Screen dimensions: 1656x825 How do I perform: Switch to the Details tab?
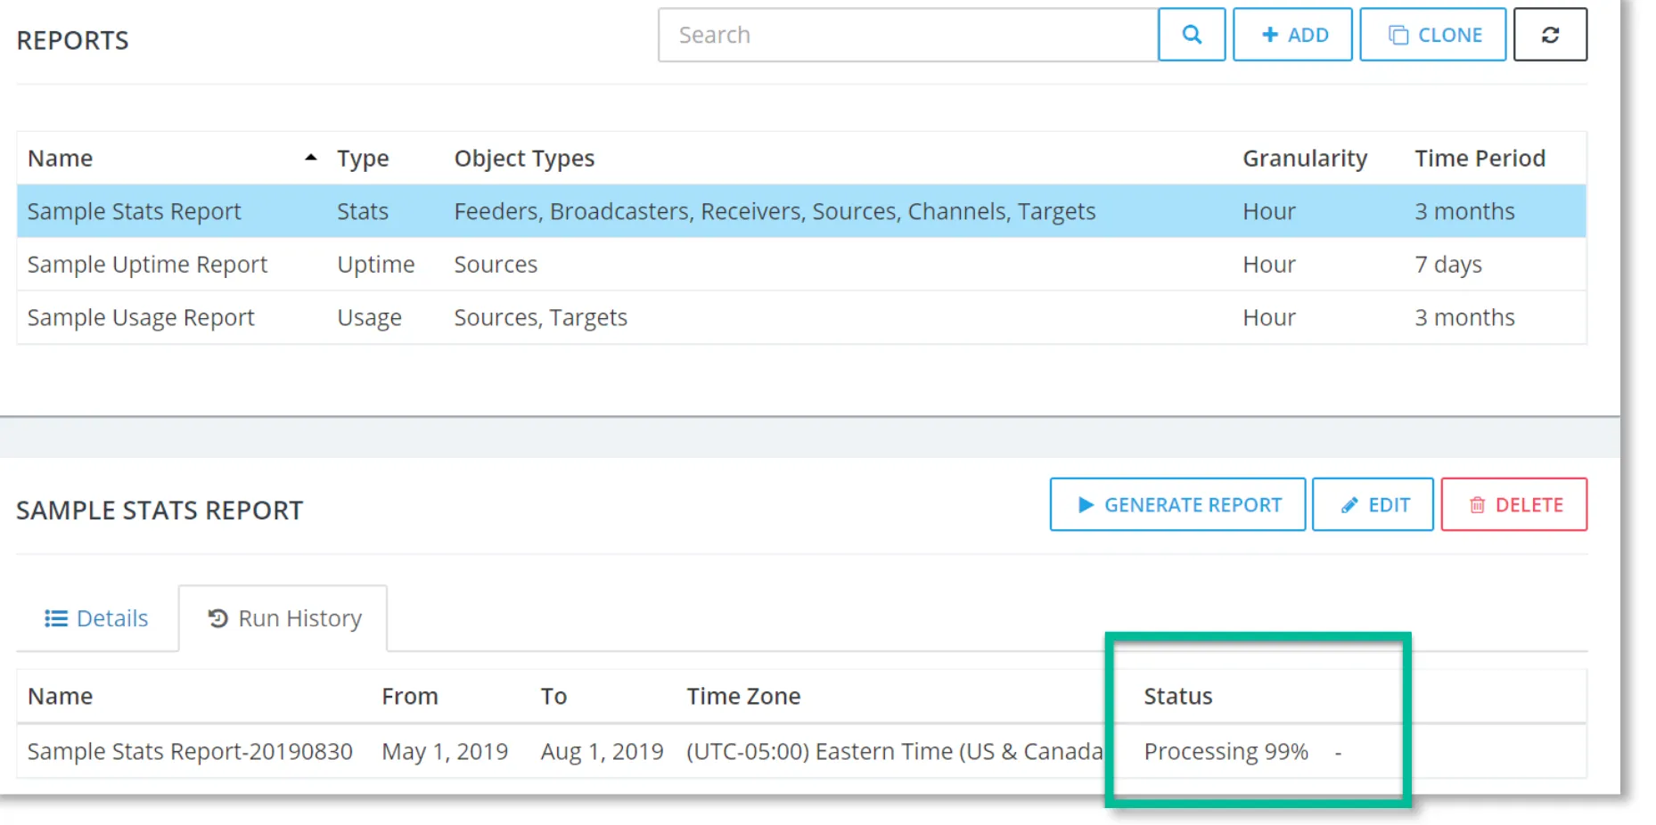[x=96, y=618]
